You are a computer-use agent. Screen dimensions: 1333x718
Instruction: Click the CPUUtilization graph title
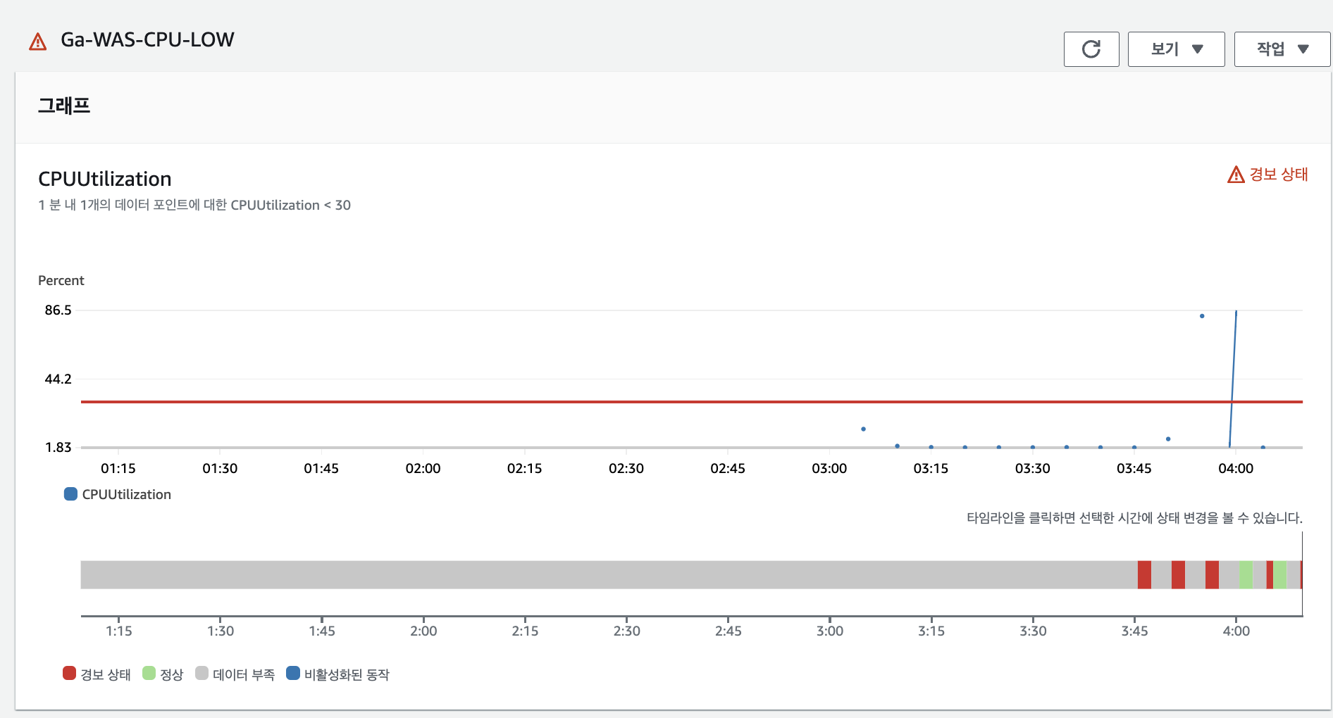105,179
